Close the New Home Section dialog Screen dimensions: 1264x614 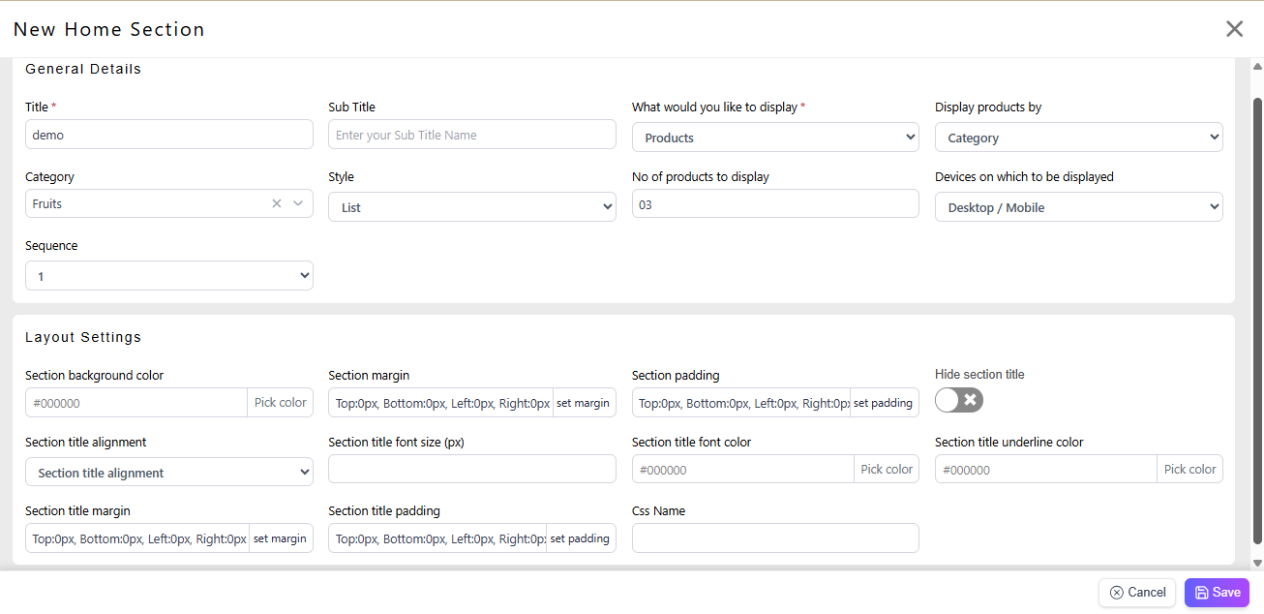[1234, 29]
